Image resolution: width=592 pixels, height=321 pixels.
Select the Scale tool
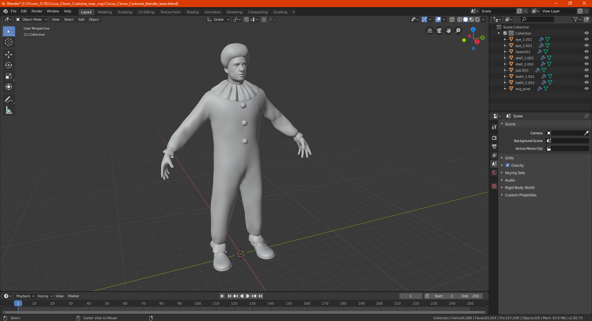point(9,76)
